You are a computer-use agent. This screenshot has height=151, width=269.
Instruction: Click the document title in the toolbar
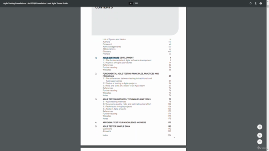click(x=35, y=3)
